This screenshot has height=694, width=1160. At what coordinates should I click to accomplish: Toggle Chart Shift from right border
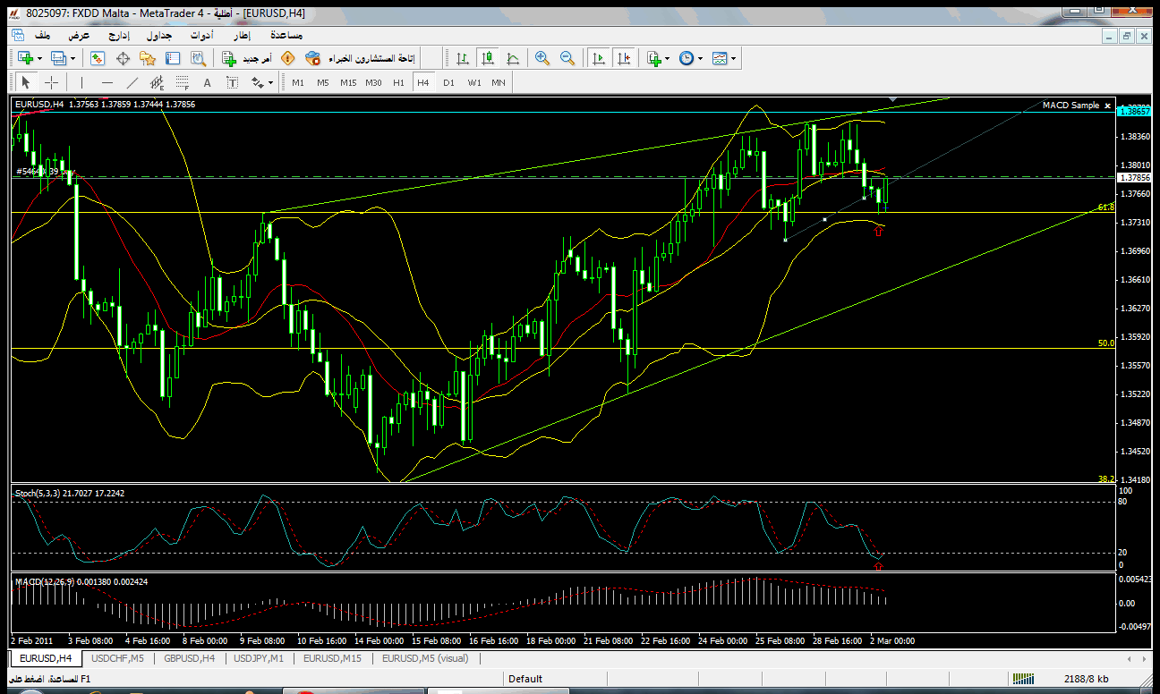624,58
